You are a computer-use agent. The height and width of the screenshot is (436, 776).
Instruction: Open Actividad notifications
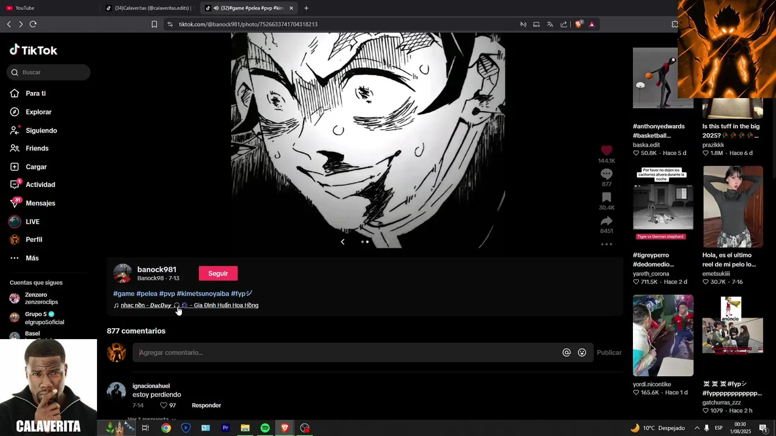click(40, 185)
